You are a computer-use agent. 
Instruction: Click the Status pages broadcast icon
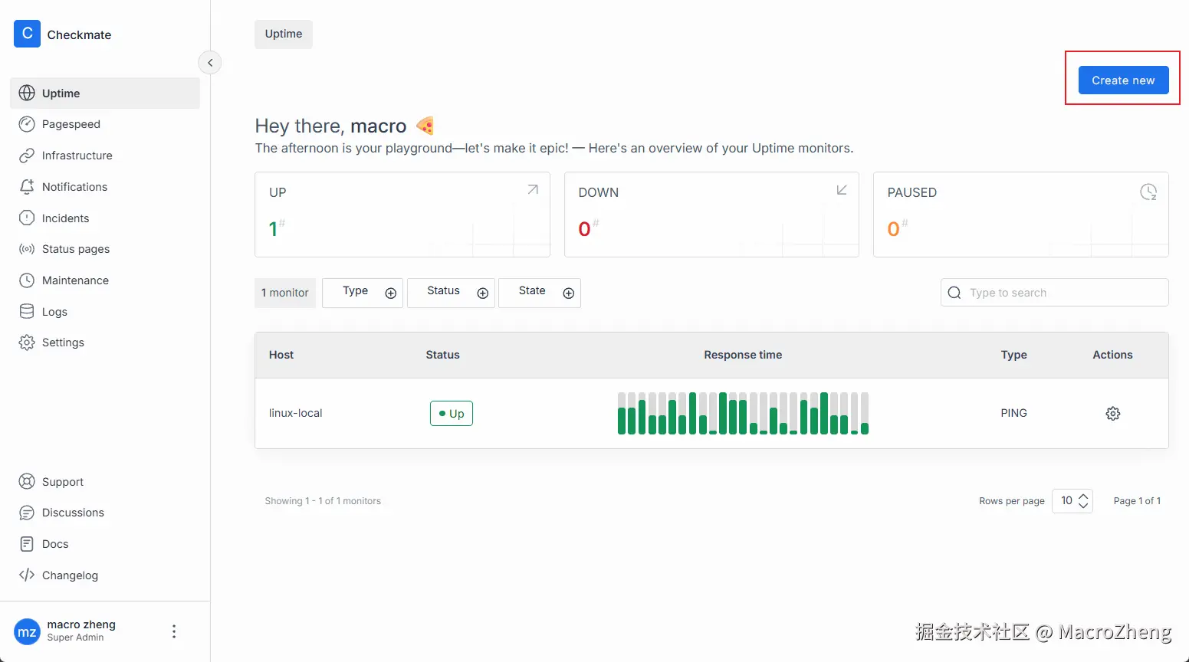(27, 249)
